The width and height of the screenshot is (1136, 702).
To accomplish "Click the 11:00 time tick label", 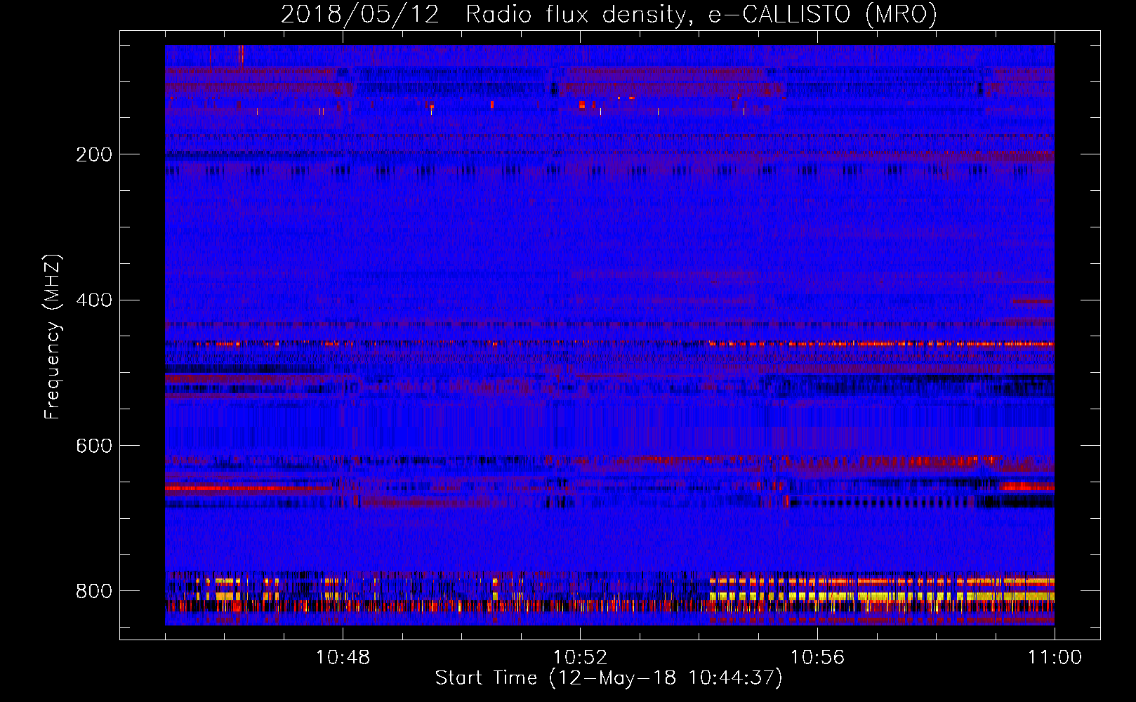I will pos(1055,657).
